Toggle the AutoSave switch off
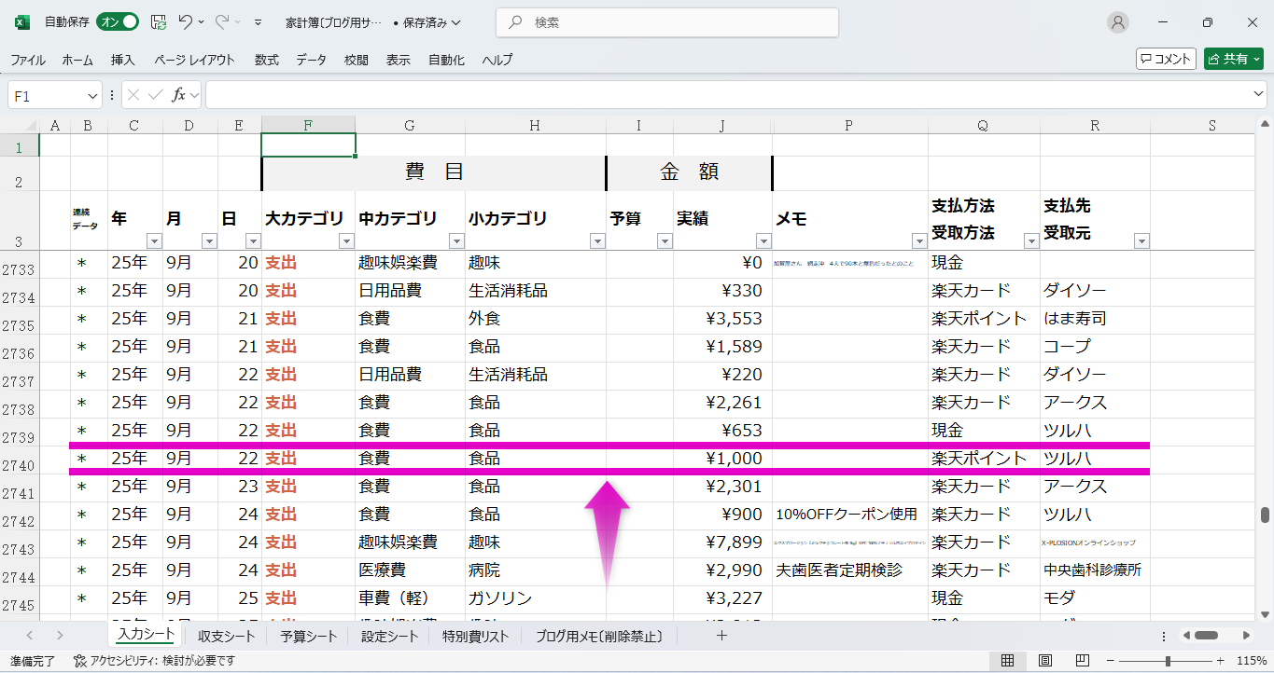The image size is (1274, 673). click(x=118, y=22)
